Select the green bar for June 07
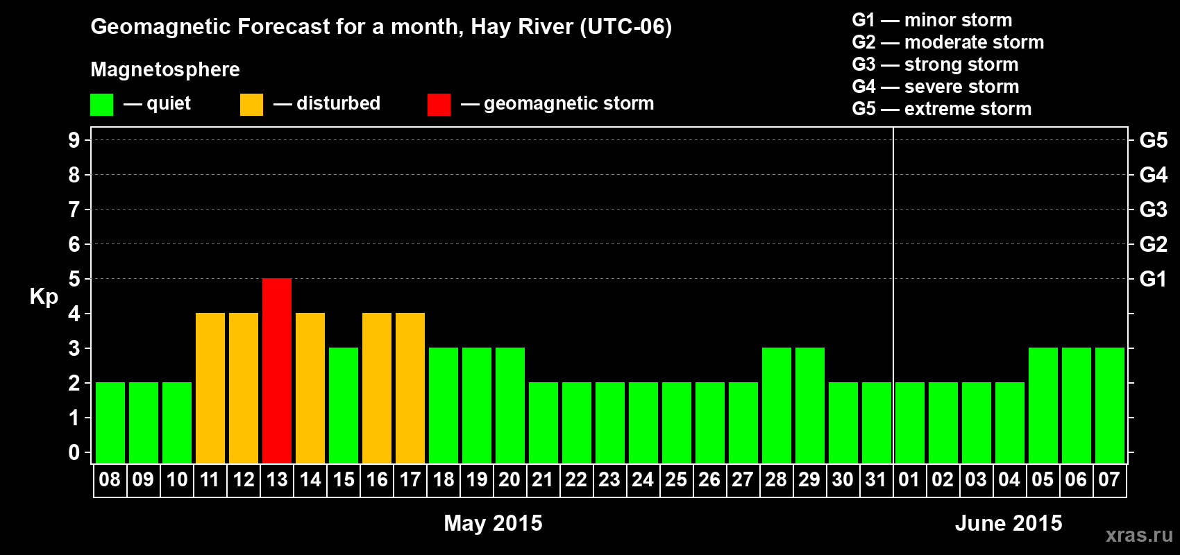This screenshot has height=555, width=1180. coord(1110,406)
